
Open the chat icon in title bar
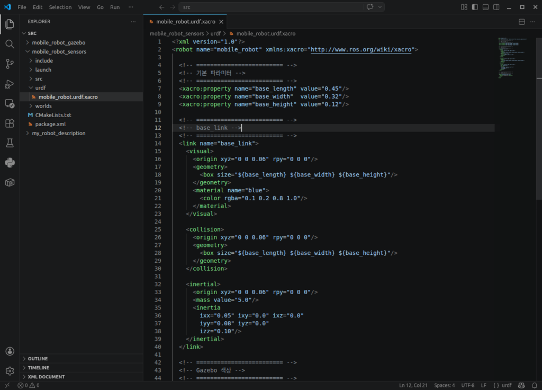370,7
